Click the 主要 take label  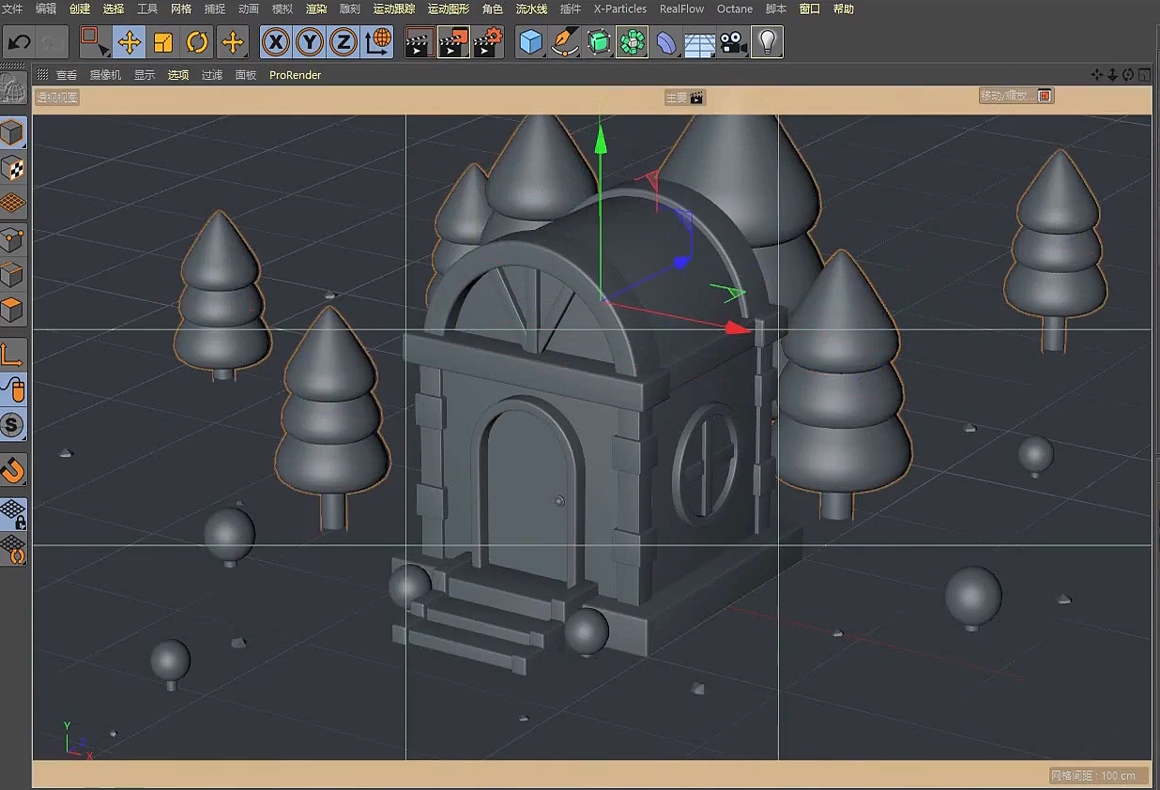[x=677, y=98]
